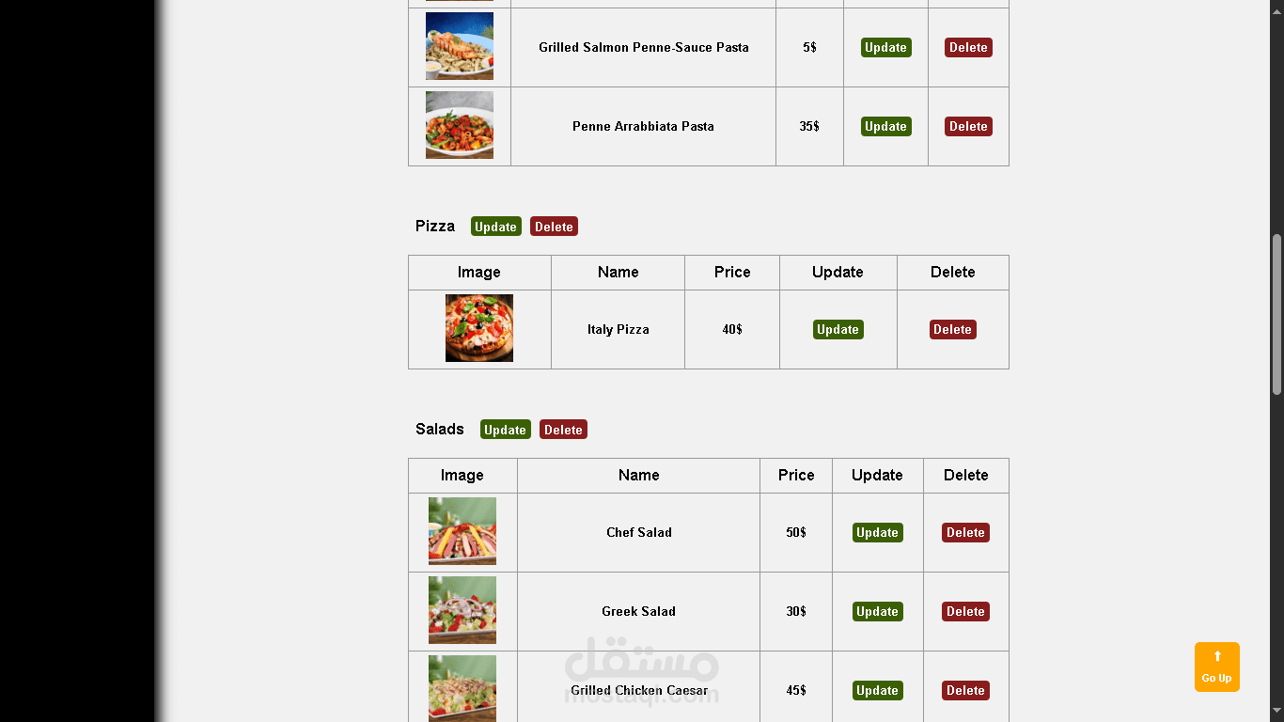Viewport: 1284px width, 722px height.
Task: Open the Chef Salad image
Action: [462, 531]
